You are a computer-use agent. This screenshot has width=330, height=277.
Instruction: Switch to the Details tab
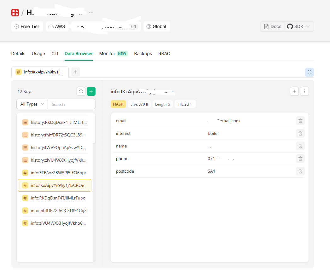18,54
